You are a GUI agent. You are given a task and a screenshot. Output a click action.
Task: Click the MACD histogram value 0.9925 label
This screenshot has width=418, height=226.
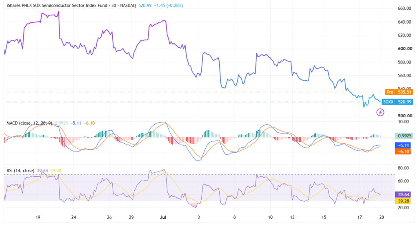[404, 136]
